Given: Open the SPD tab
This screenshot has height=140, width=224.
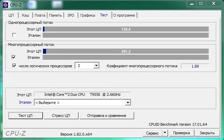Looking at the screenshot, I should [x=71, y=15].
